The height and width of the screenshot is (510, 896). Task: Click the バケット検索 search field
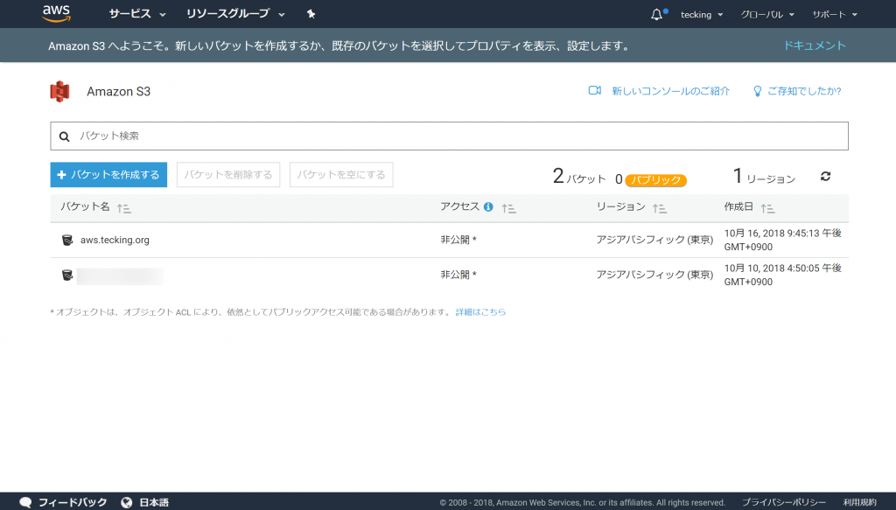[449, 136]
